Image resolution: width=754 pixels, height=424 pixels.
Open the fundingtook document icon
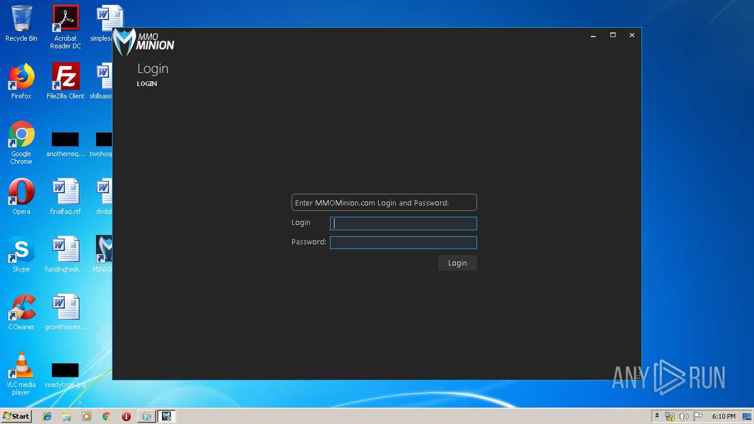pos(65,254)
